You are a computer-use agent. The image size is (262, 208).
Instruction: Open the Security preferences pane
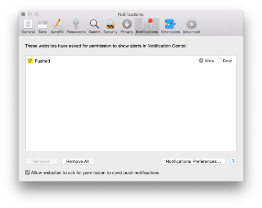[111, 26]
